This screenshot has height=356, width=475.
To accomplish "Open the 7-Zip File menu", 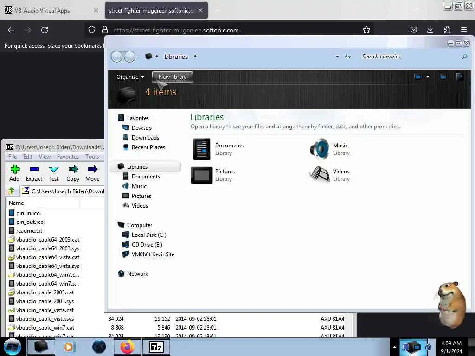I will click(x=13, y=157).
